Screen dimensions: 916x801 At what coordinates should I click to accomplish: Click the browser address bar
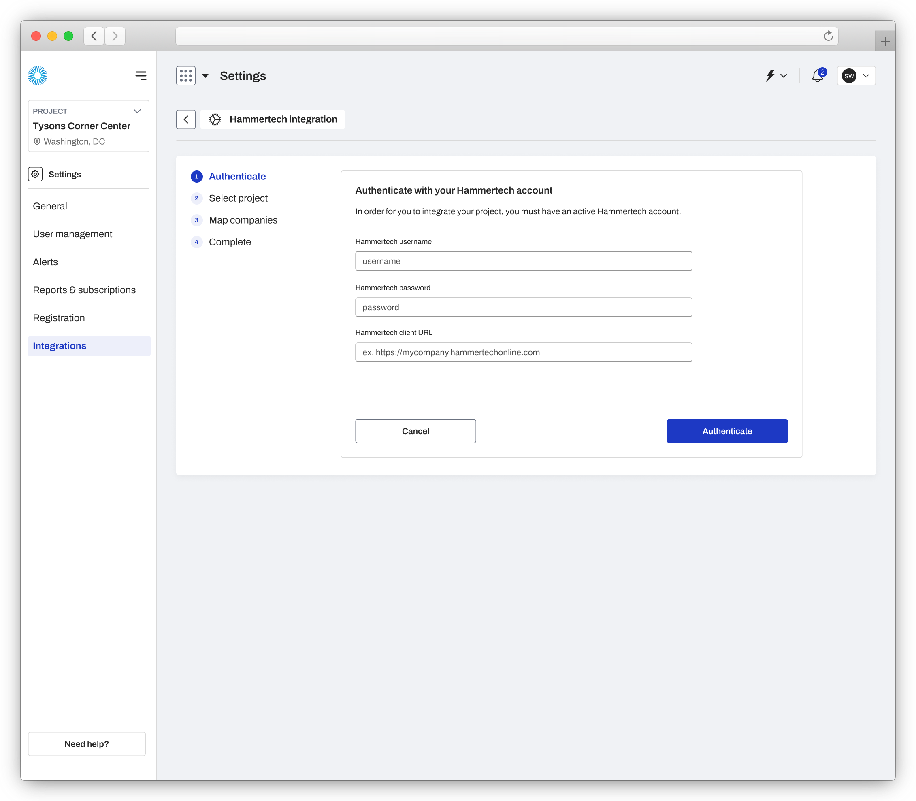(x=507, y=36)
